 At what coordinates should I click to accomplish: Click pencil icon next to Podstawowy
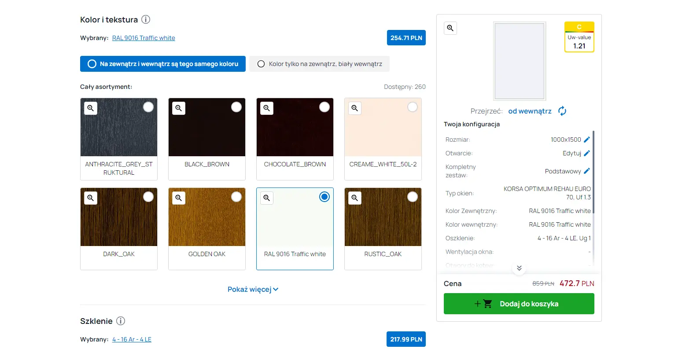pyautogui.click(x=586, y=171)
